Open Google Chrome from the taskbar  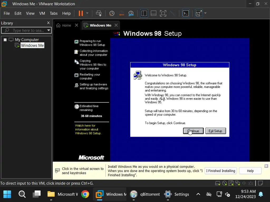point(85,194)
